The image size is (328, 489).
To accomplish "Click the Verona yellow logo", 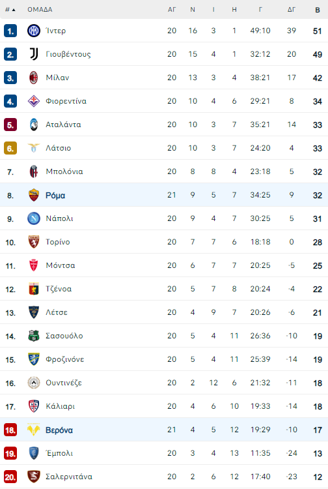I will (x=34, y=430).
